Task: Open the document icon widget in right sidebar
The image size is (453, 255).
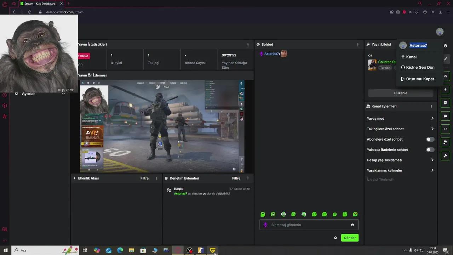Action: point(446,103)
